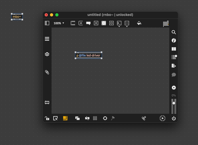
Task: Click the magnifier search icon in right sidebar
Action: [x=174, y=32]
